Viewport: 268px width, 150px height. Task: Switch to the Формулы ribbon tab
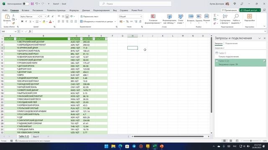pyautogui.click(x=74, y=10)
